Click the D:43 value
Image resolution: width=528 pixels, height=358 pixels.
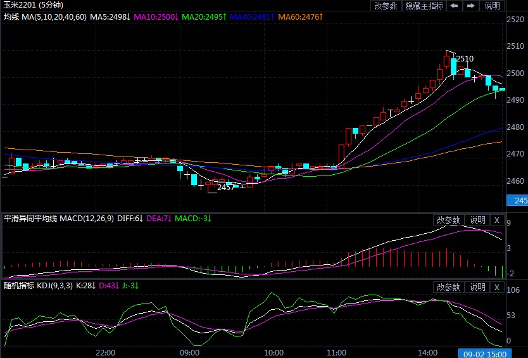pos(109,286)
